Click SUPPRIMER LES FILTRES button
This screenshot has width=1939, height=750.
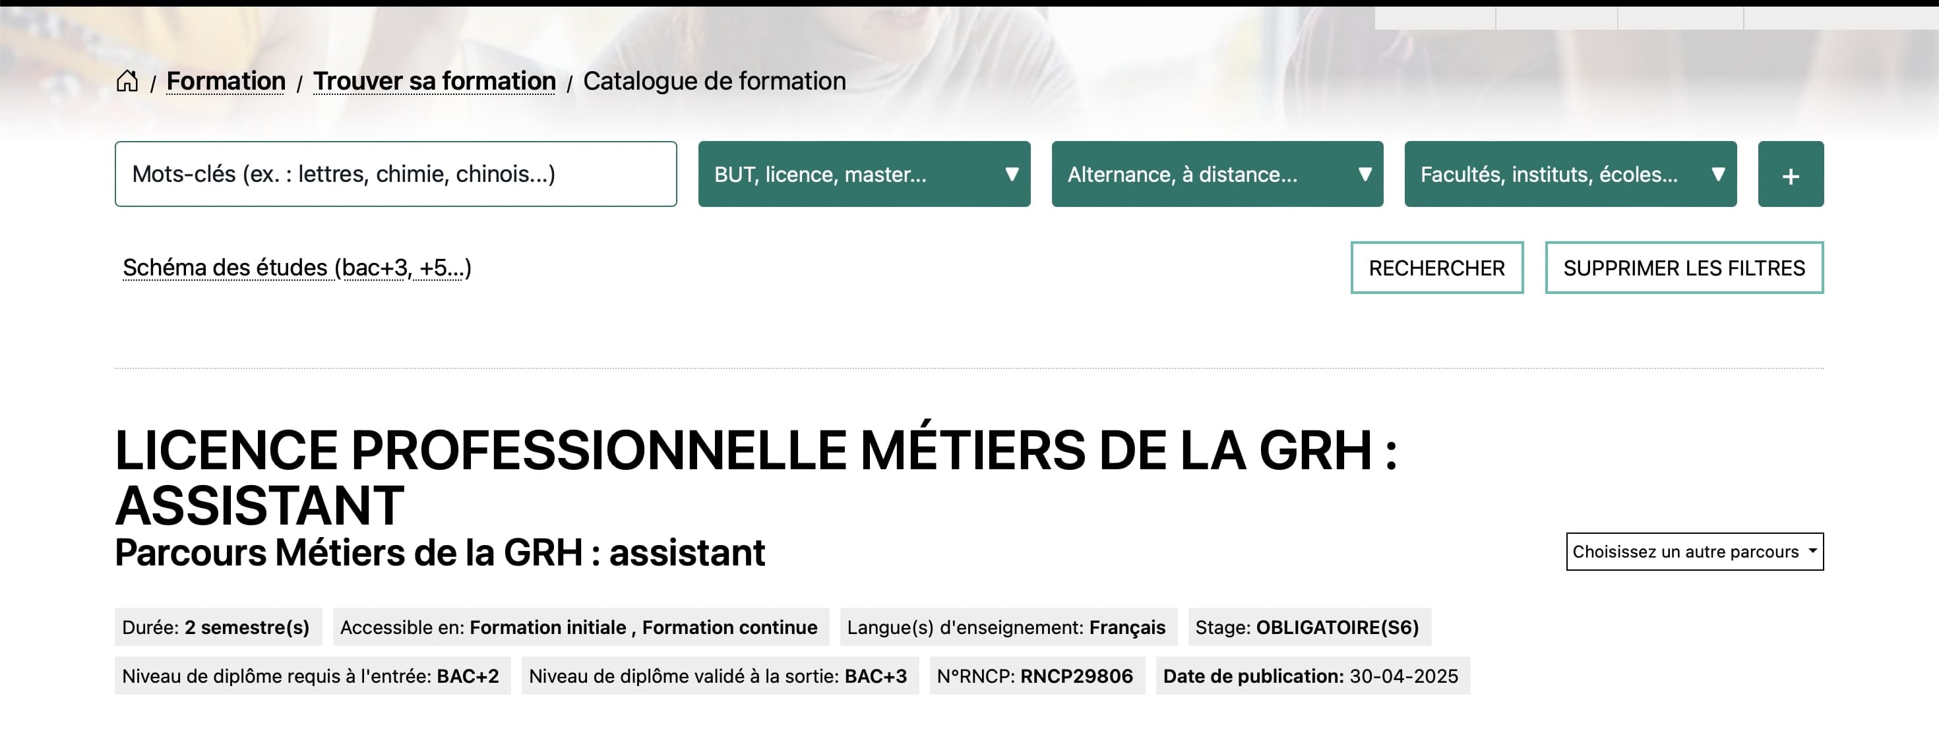(1684, 268)
